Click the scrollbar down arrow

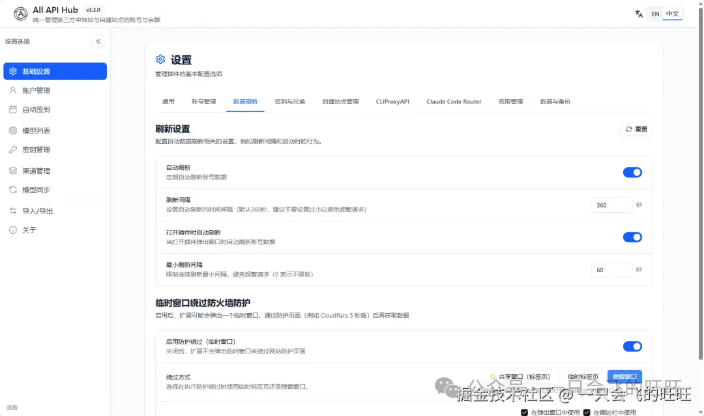click(x=700, y=412)
